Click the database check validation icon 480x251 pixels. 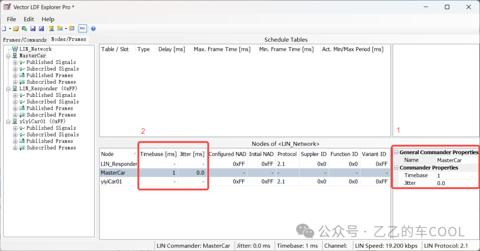[24, 28]
